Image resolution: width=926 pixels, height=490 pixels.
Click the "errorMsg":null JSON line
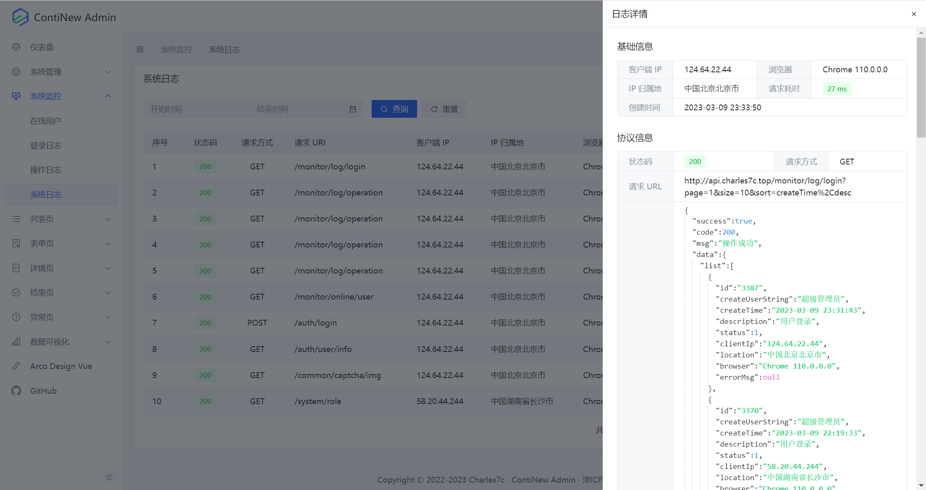[747, 377]
